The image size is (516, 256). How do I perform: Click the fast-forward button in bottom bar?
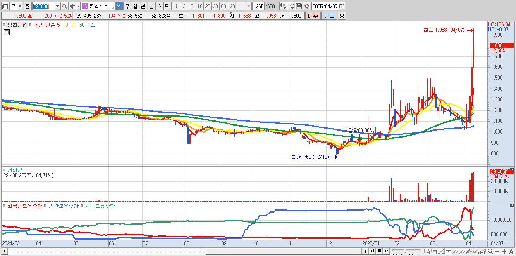tap(386, 251)
